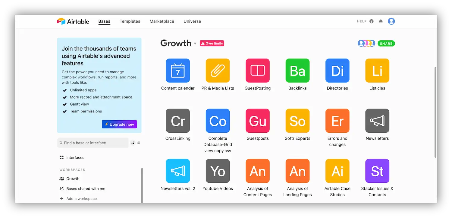Go to the Templates tab
The height and width of the screenshot is (218, 452).
pos(130,21)
